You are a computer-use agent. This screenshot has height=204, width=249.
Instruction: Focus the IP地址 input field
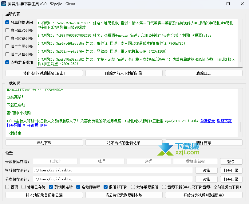pos(55,161)
